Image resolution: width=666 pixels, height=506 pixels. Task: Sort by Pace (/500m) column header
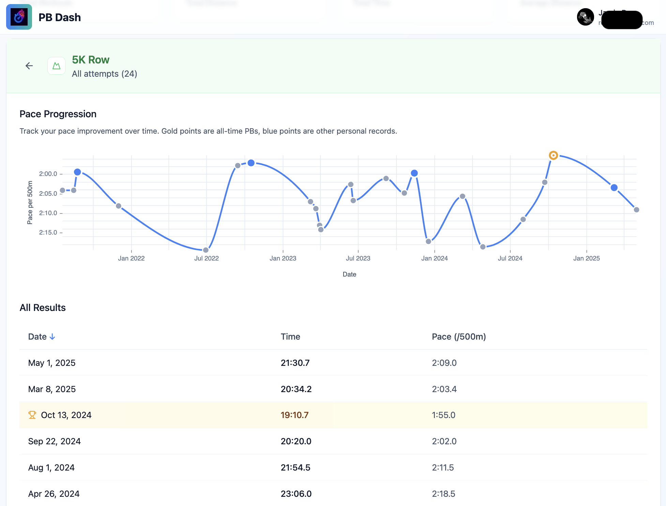458,337
